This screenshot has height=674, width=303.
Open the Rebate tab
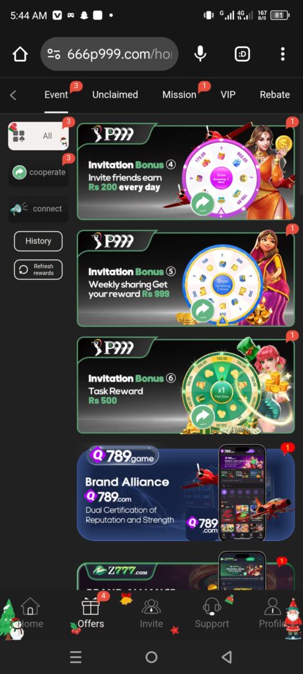(275, 95)
